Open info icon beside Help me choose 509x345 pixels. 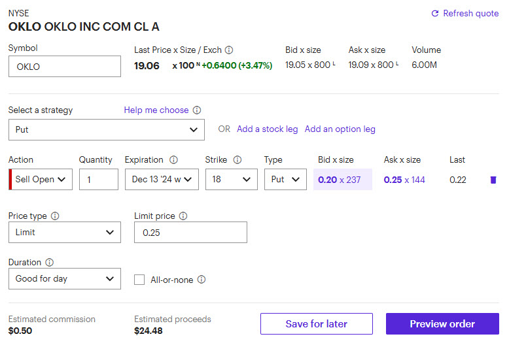(x=197, y=110)
